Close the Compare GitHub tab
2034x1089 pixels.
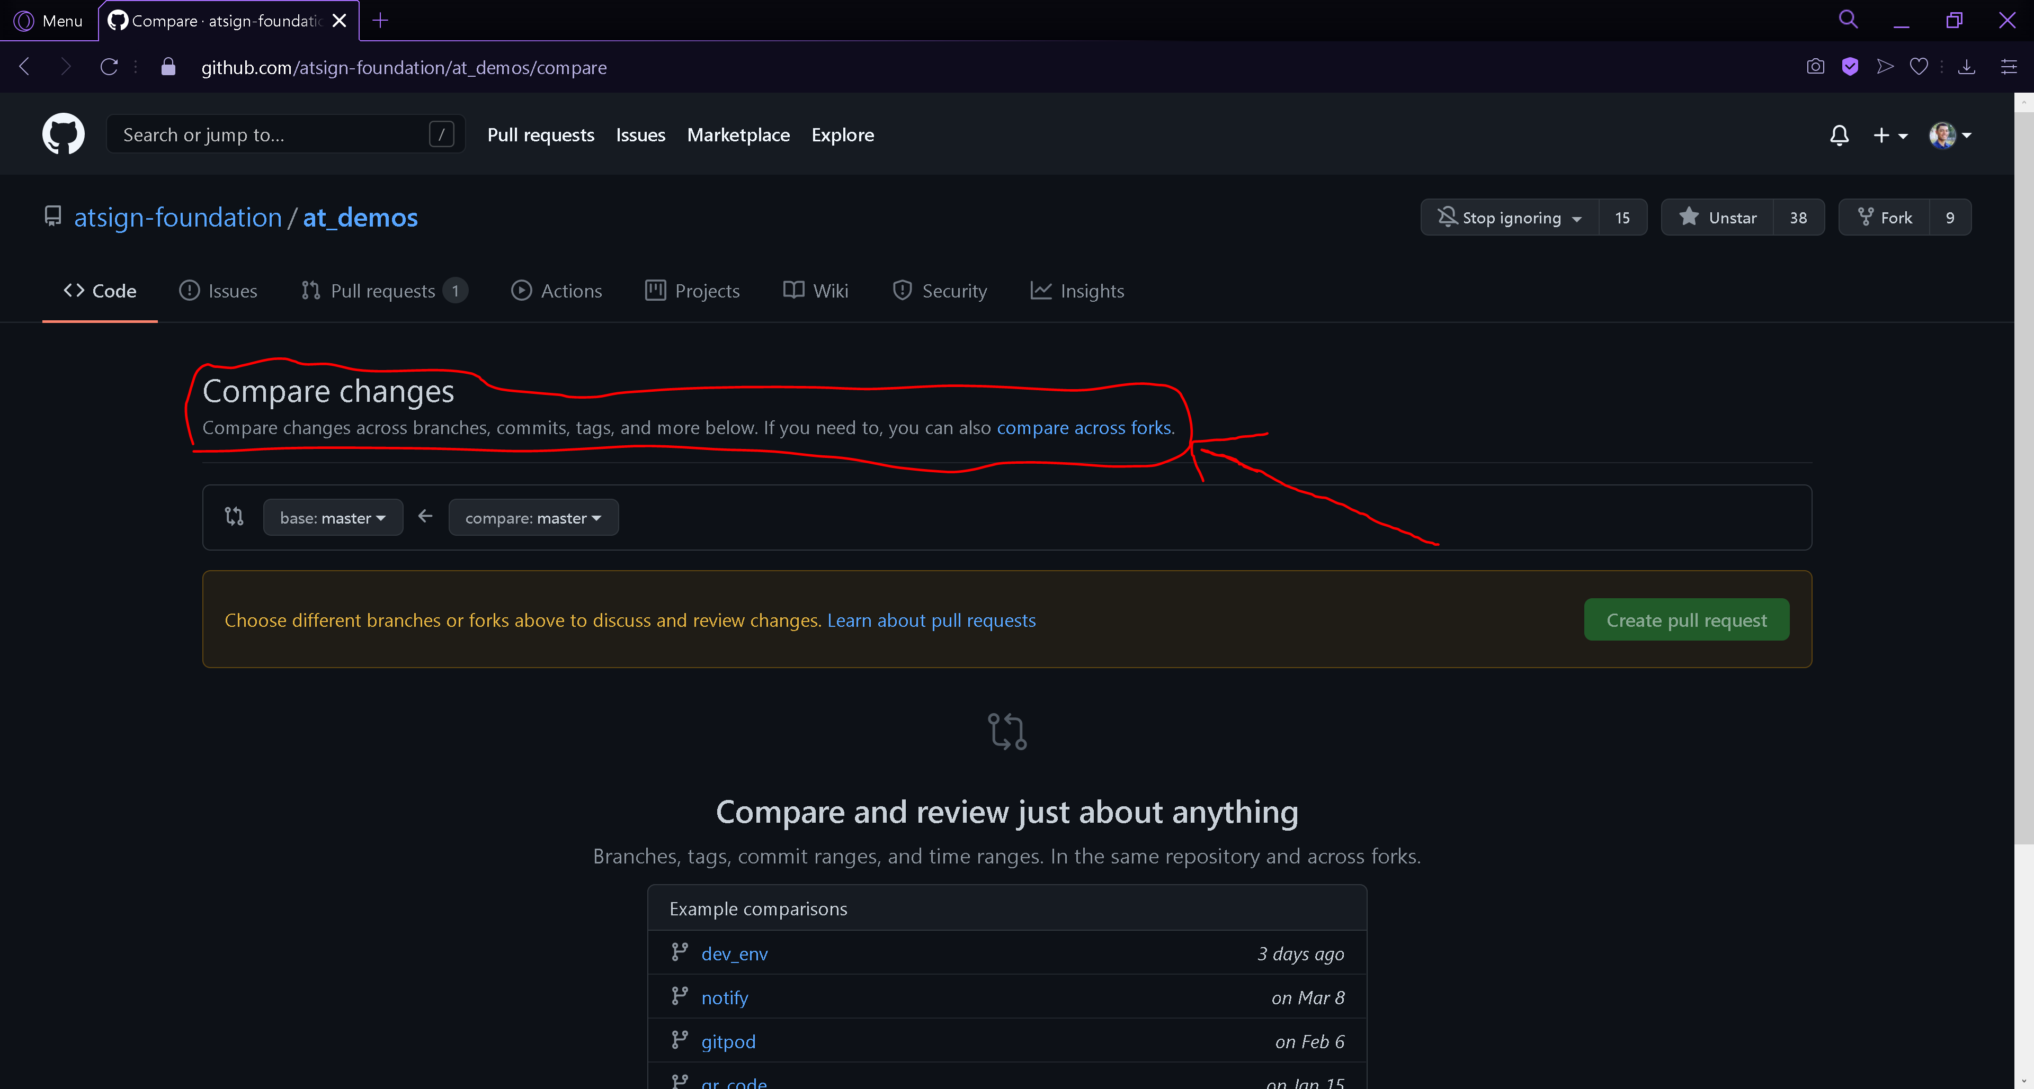340,21
